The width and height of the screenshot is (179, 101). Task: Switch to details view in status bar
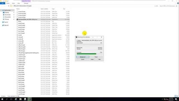tap(175, 96)
